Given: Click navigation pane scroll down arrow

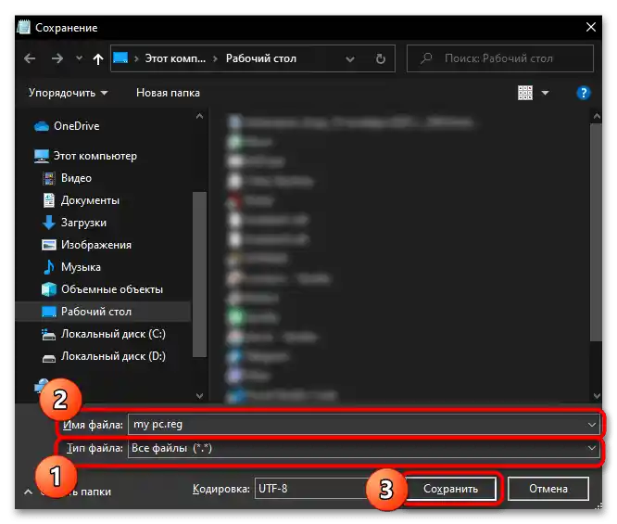Looking at the screenshot, I should click(199, 396).
